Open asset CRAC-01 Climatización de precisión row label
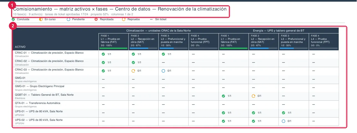 [x=49, y=53]
